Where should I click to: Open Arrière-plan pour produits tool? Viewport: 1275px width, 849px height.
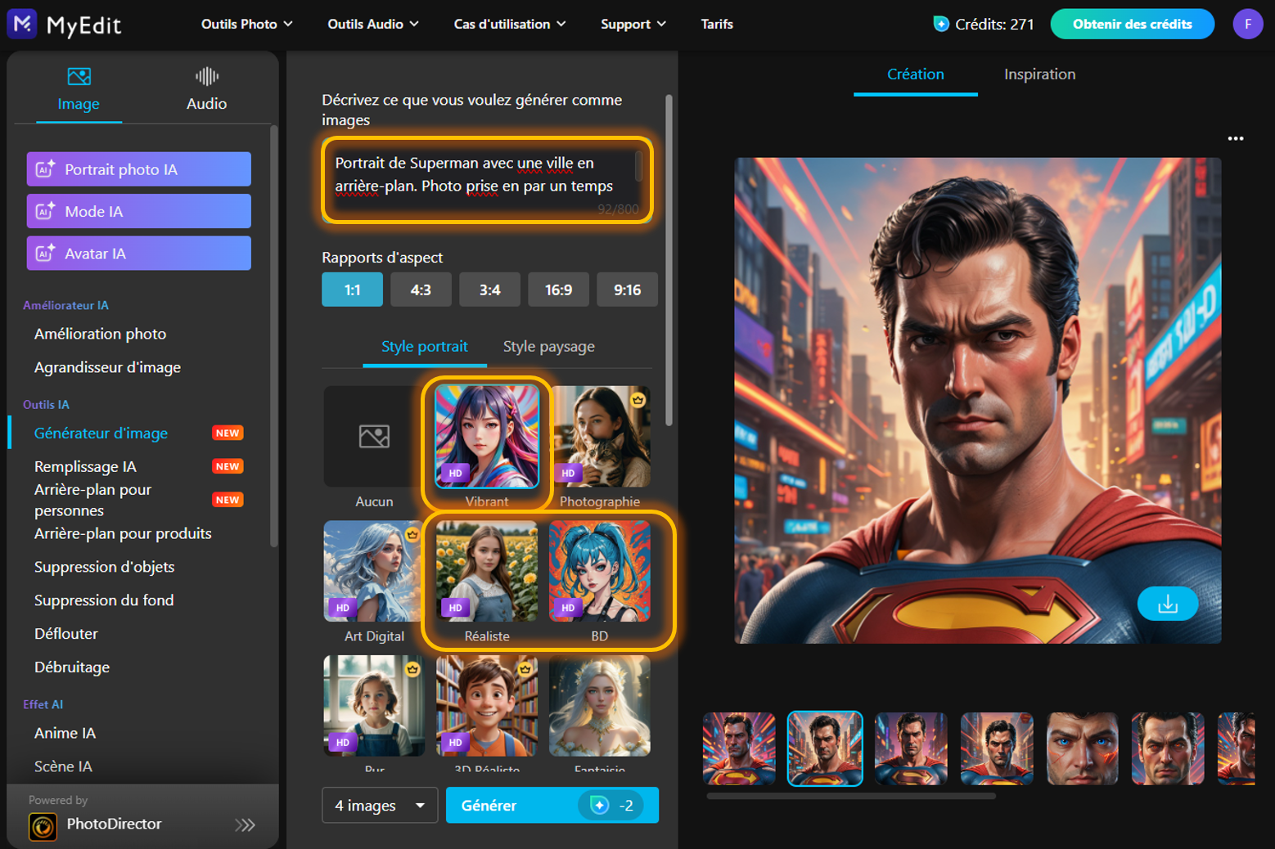coord(123,533)
